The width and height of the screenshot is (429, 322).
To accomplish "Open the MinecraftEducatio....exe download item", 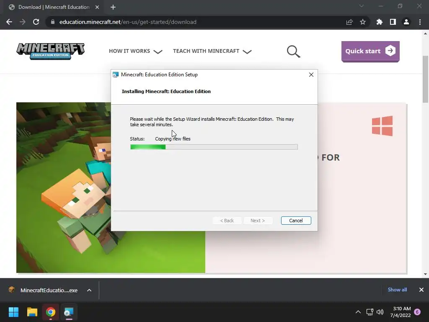I will tap(44, 290).
